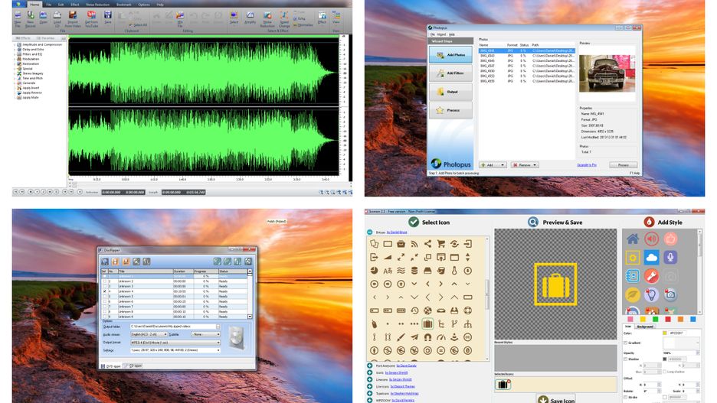The height and width of the screenshot is (403, 717).
Task: Click the Noise Reduction tool icon
Action: pyautogui.click(x=266, y=16)
